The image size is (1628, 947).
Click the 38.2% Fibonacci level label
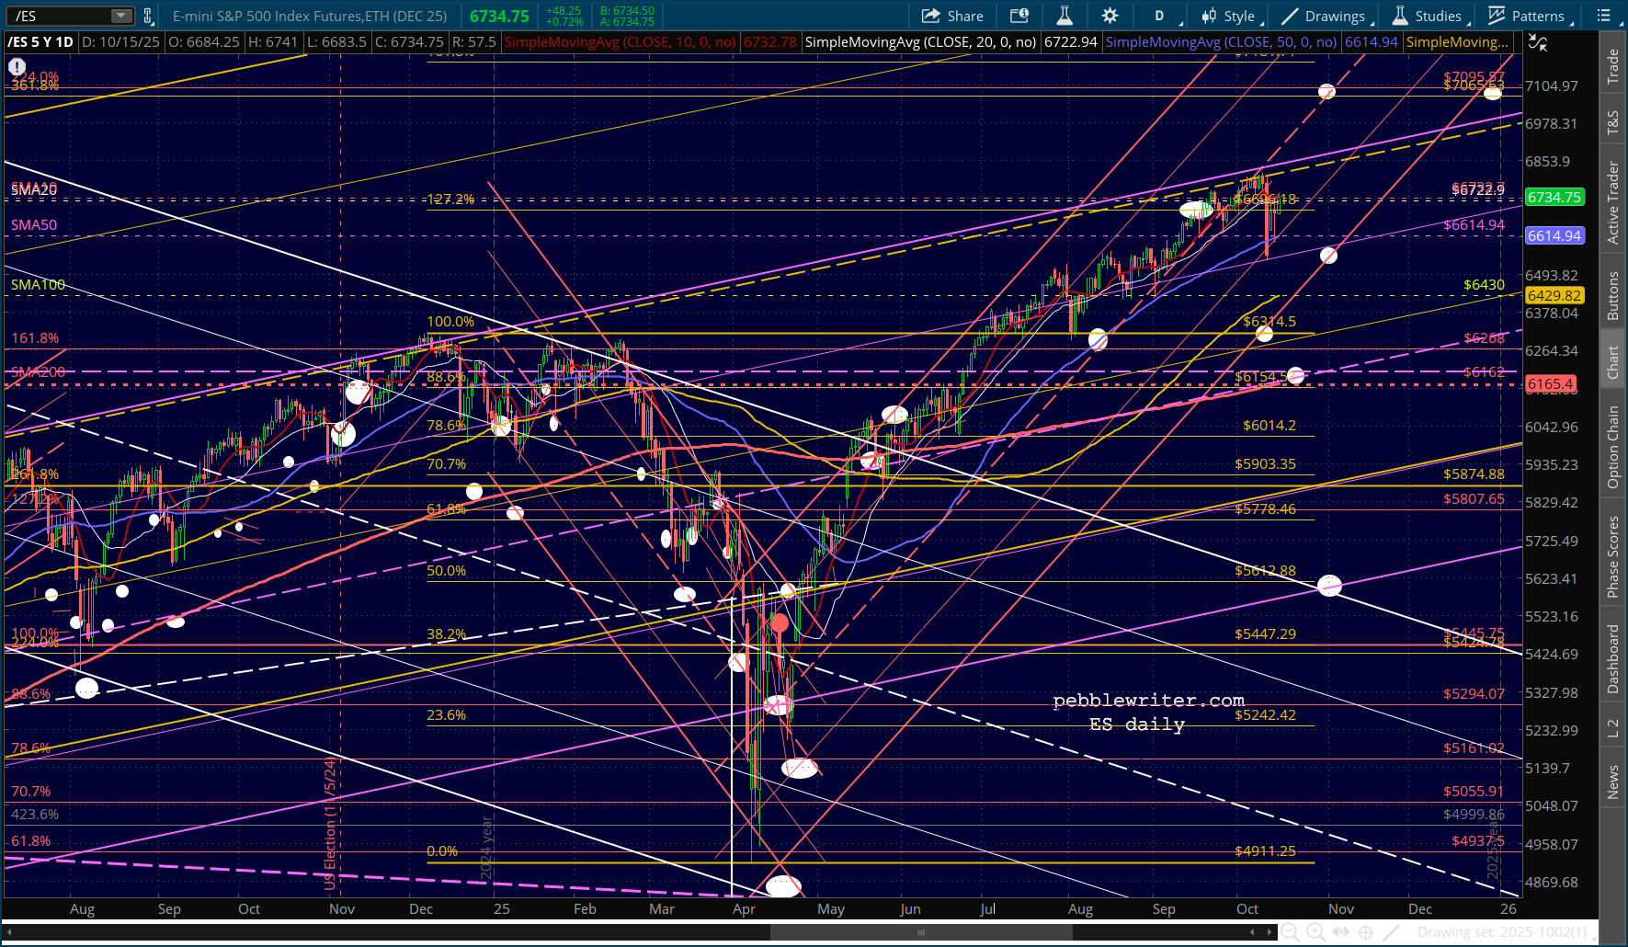coord(447,634)
